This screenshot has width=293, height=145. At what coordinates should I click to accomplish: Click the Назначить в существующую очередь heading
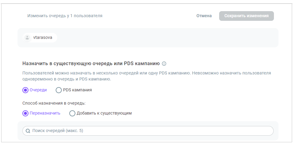(91, 64)
